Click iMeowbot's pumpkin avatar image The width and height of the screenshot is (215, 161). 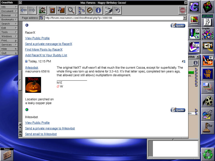[x=33, y=85]
